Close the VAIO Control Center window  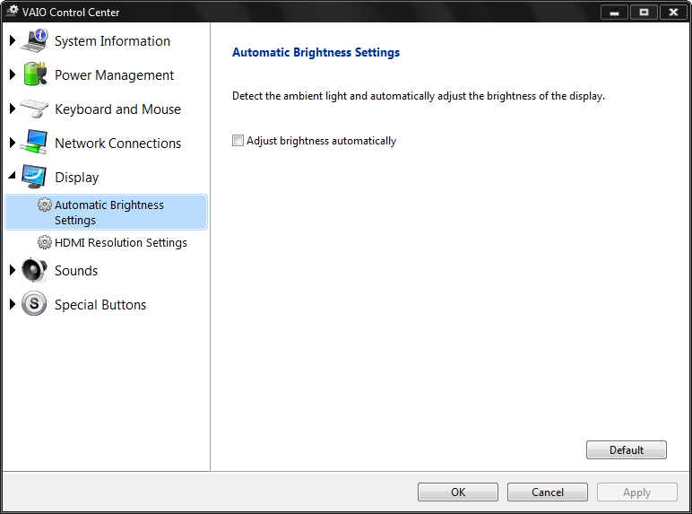click(x=673, y=12)
